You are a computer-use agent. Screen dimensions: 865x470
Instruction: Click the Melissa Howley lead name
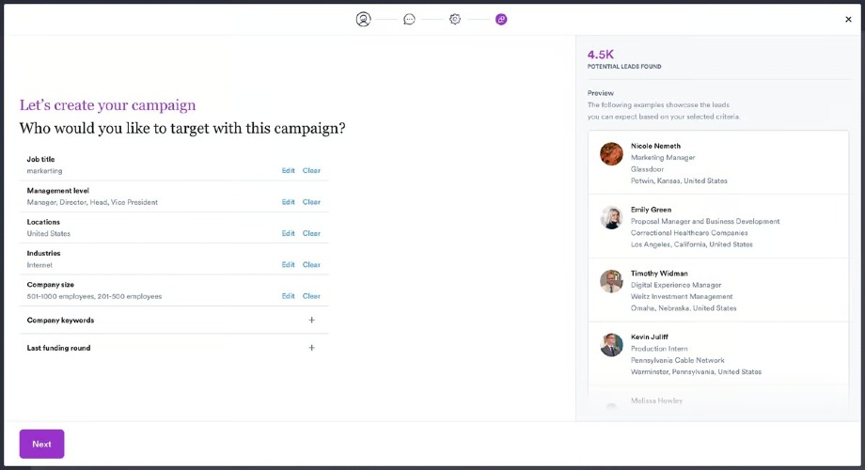click(x=656, y=400)
